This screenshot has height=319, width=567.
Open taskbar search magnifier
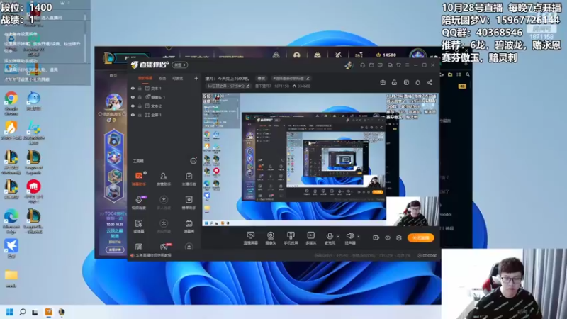(23, 312)
